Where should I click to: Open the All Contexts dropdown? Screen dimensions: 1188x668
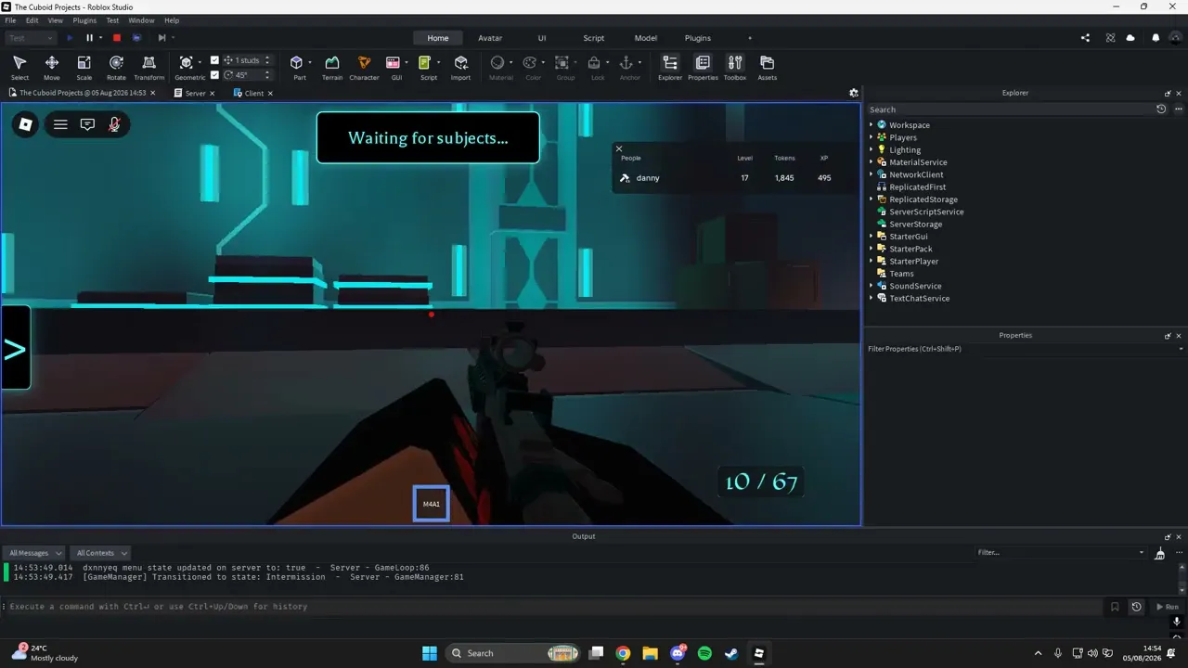pos(101,553)
